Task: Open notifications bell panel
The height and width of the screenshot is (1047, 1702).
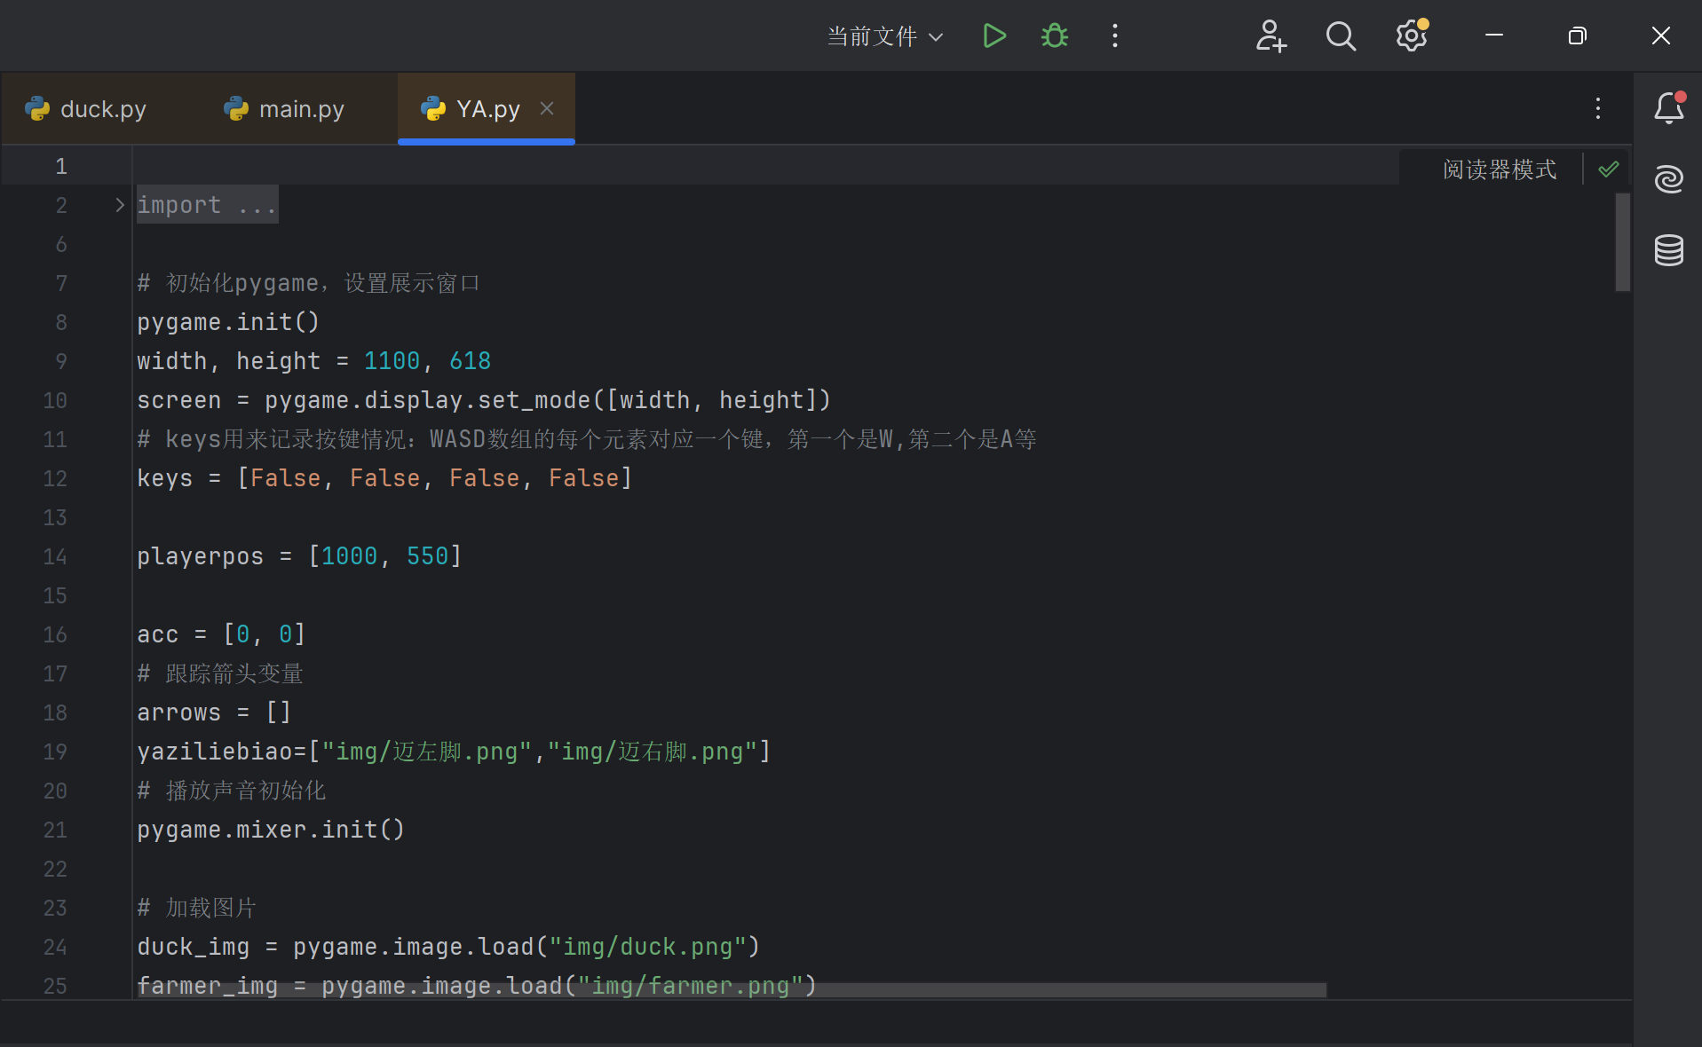Action: coord(1669,107)
